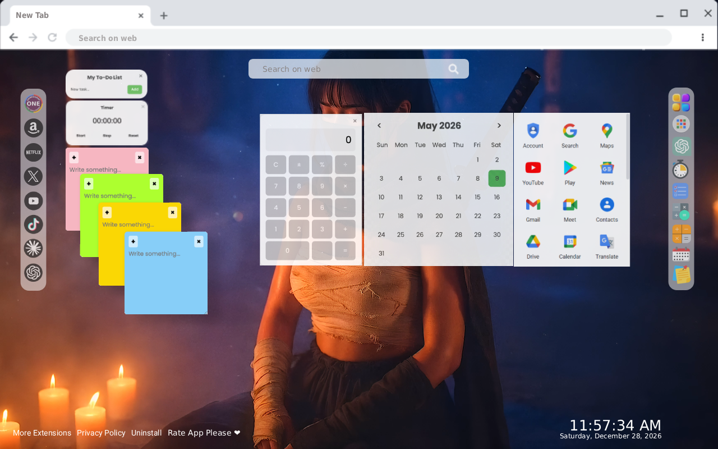Image resolution: width=718 pixels, height=449 pixels.
Task: Delete the green sticky note
Action: click(154, 184)
